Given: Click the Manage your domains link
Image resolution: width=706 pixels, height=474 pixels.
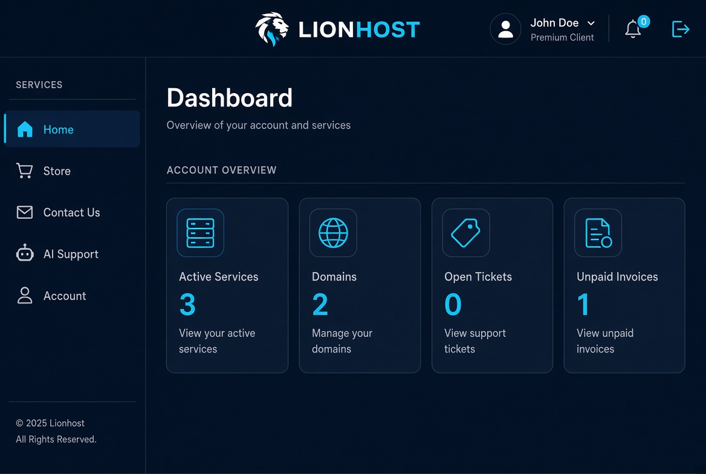Looking at the screenshot, I should click(x=342, y=341).
